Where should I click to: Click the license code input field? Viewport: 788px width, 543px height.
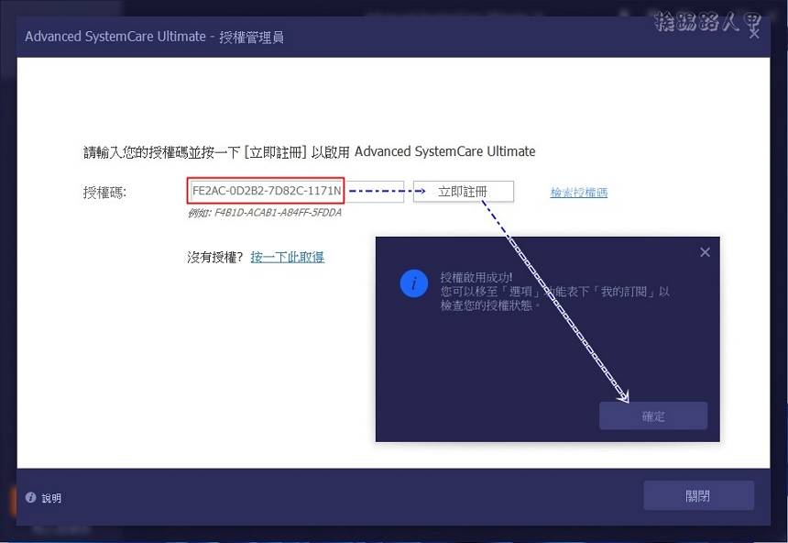point(296,191)
